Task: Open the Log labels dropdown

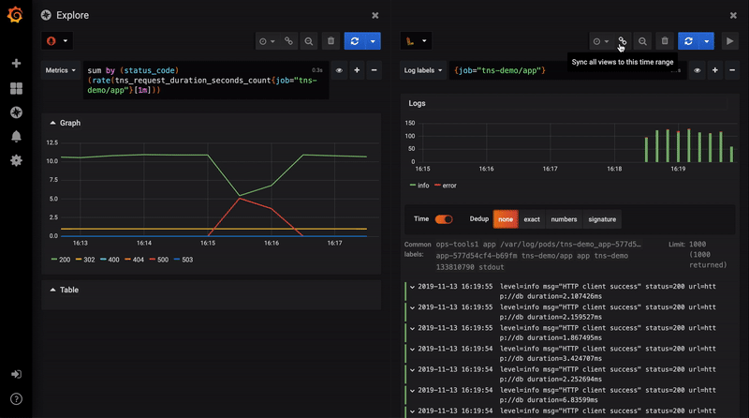Action: click(423, 70)
